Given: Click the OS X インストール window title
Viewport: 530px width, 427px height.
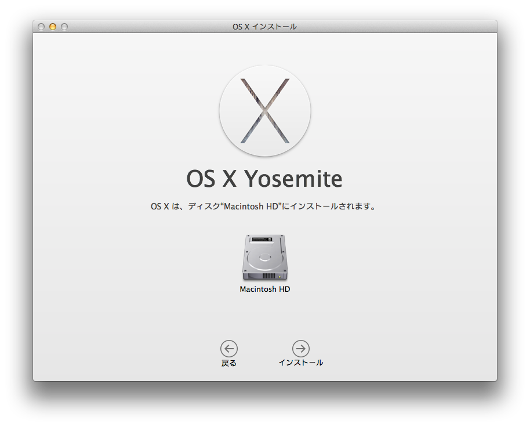Looking at the screenshot, I should click(x=264, y=27).
